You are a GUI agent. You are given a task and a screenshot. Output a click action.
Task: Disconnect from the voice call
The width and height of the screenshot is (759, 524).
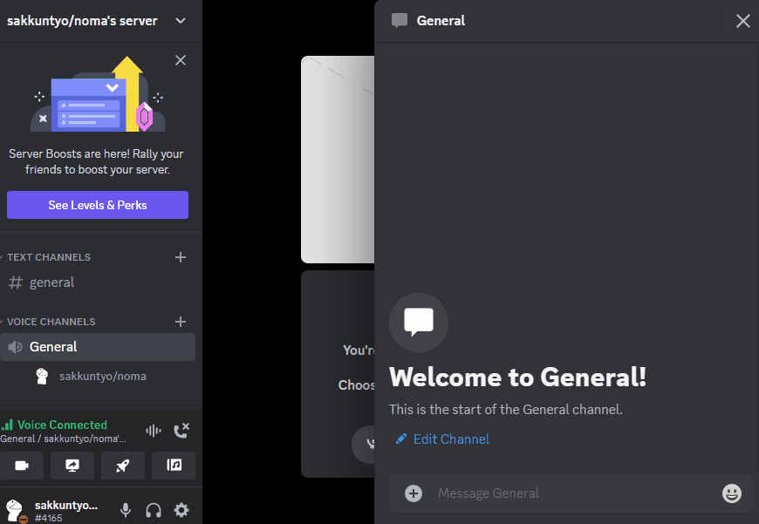(181, 430)
